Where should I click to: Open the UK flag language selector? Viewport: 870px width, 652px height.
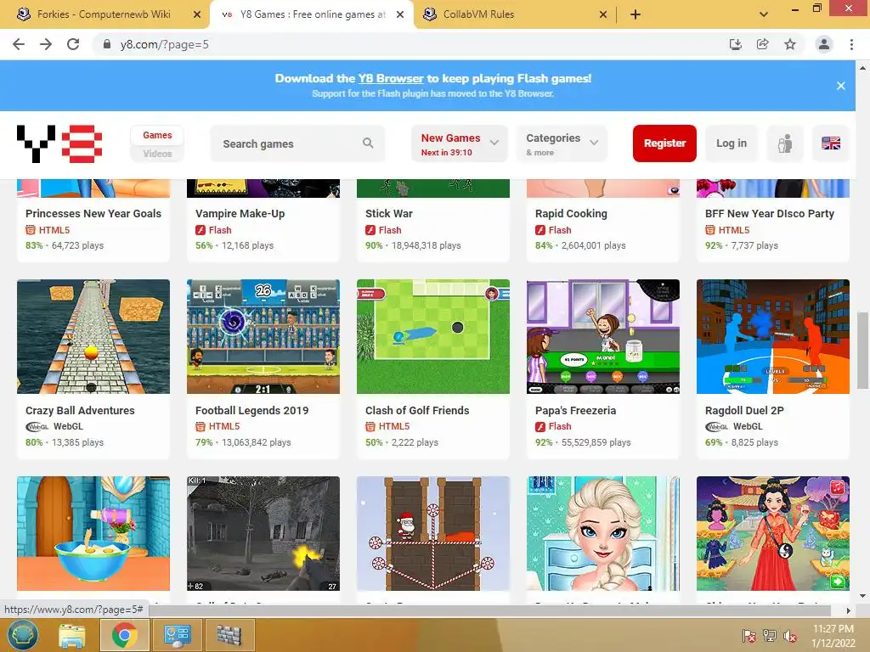(x=831, y=143)
